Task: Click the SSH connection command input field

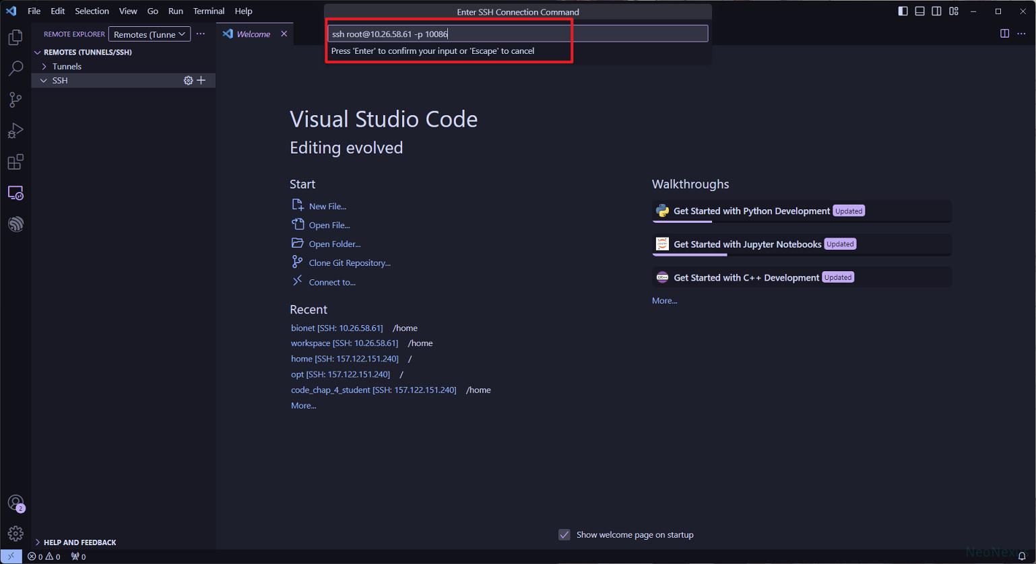Action: [517, 34]
